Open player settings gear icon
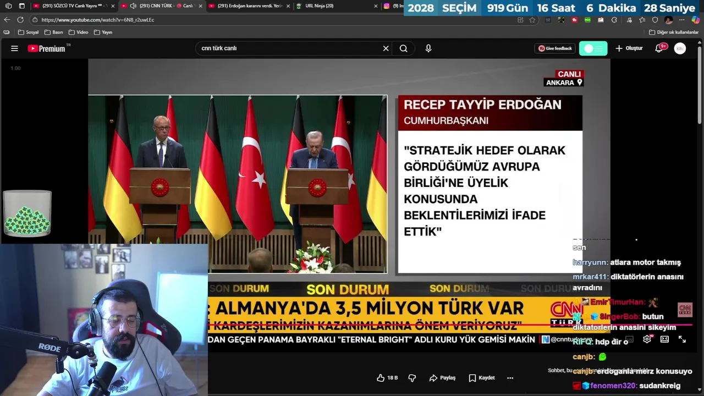 click(647, 339)
